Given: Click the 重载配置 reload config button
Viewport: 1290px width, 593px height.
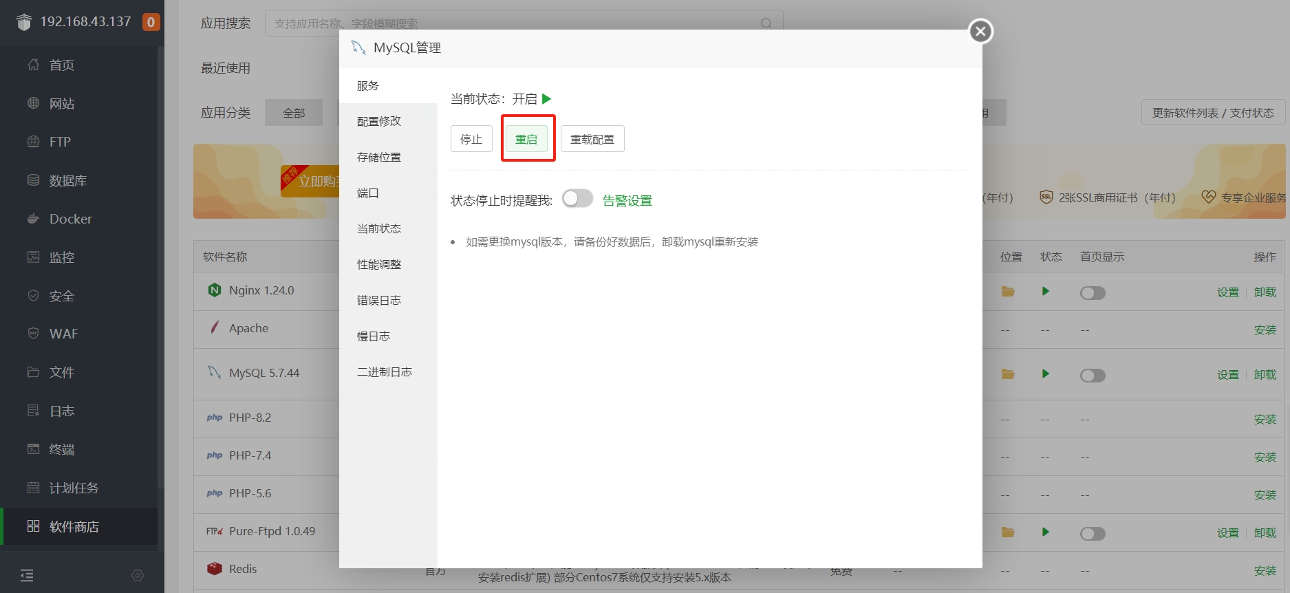Looking at the screenshot, I should [x=592, y=139].
